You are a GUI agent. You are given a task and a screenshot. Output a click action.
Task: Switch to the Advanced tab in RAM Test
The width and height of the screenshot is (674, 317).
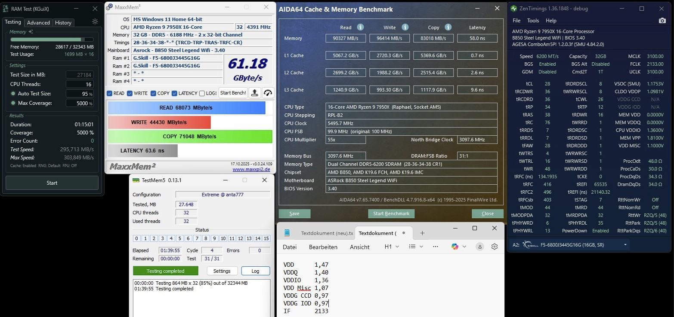[38, 22]
